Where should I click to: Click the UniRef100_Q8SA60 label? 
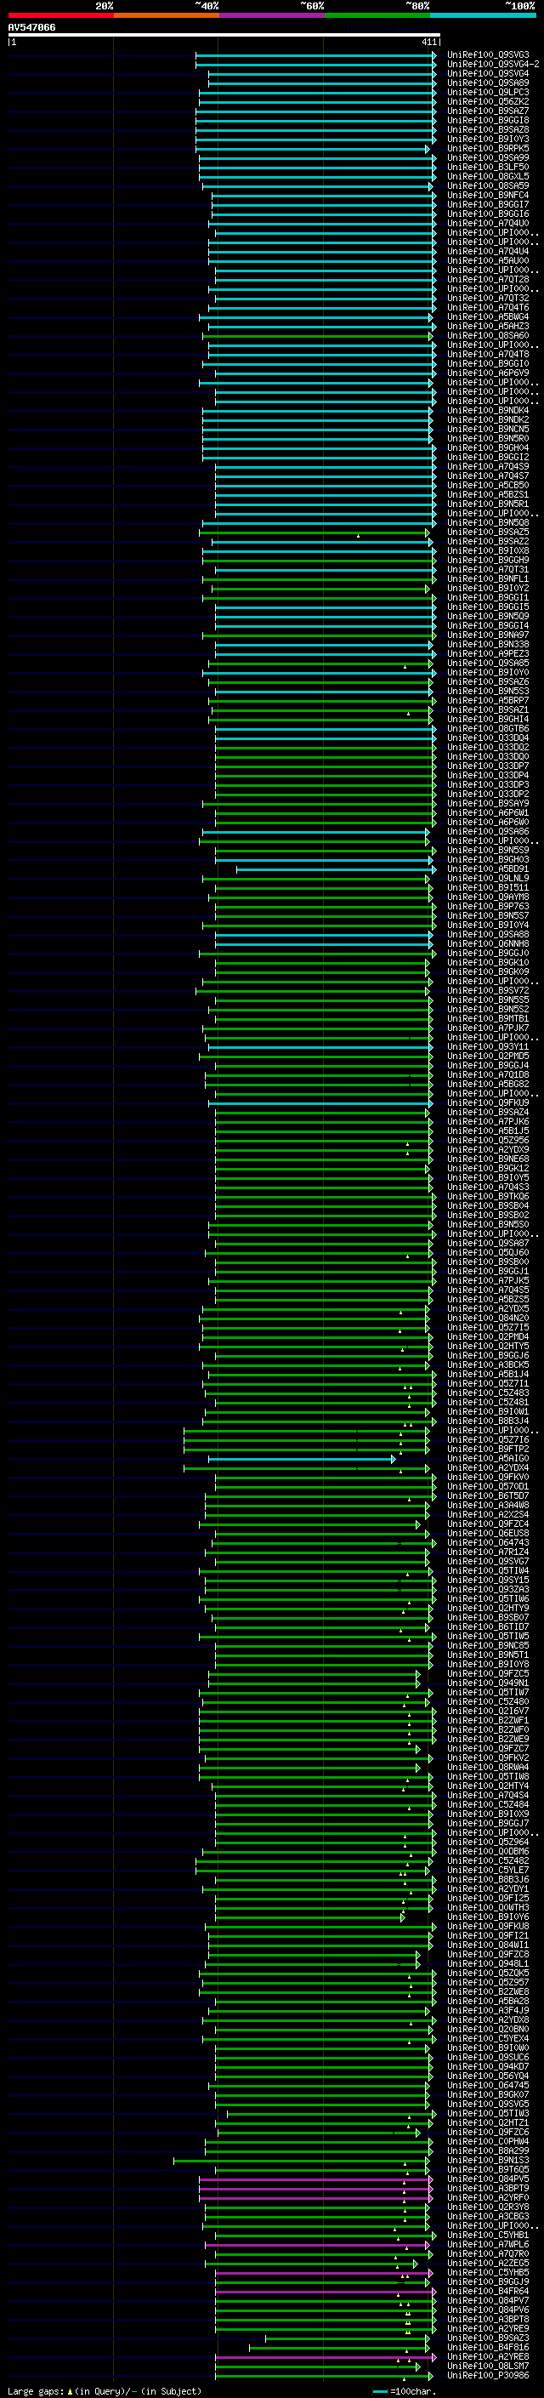(488, 335)
